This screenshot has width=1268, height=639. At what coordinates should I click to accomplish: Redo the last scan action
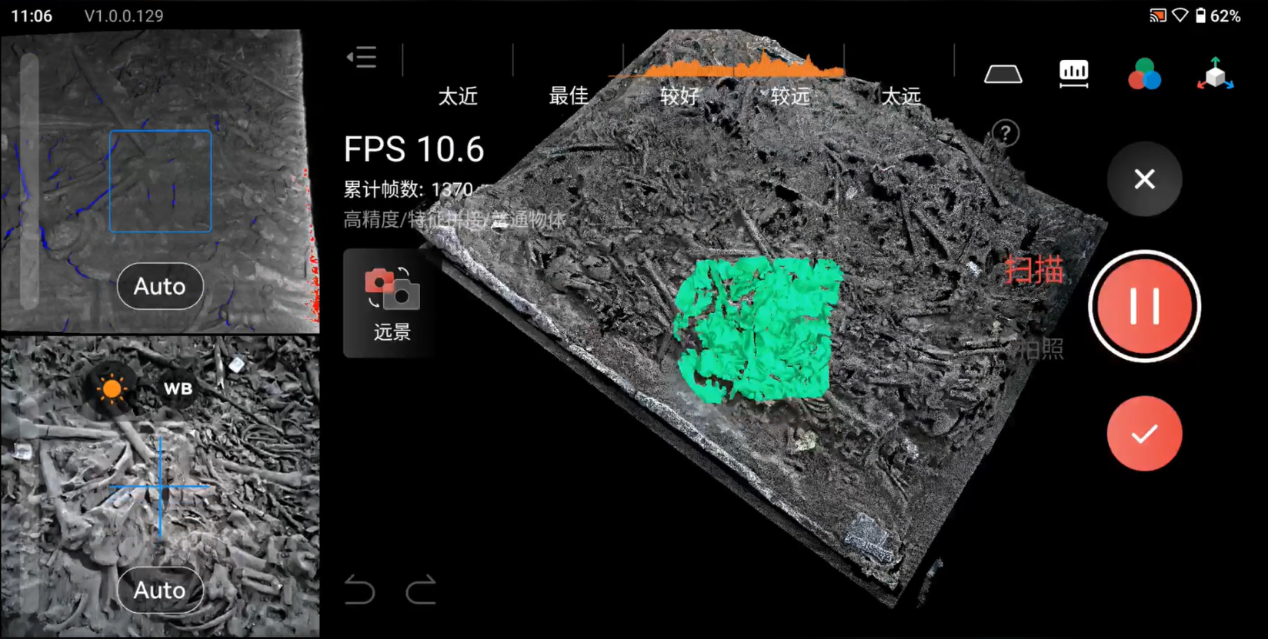pyautogui.click(x=421, y=591)
